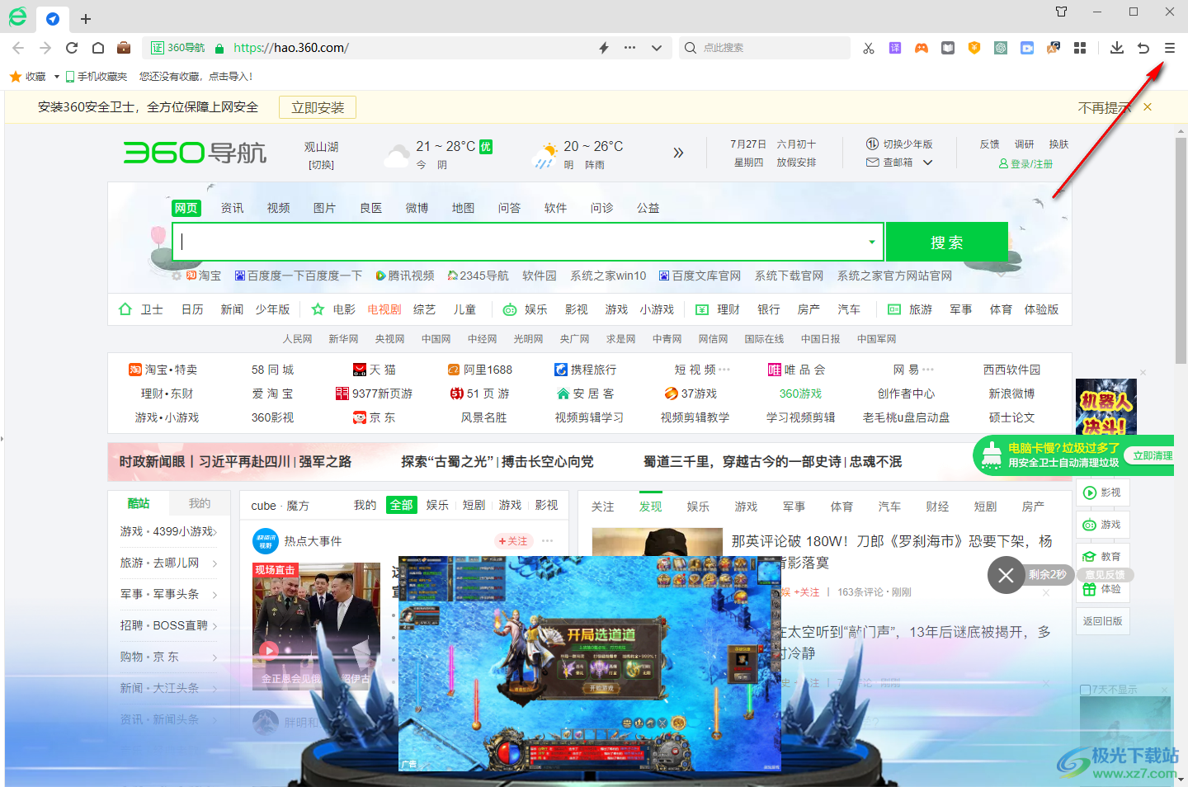Click the 立即安装 button
1188x787 pixels.
[318, 107]
